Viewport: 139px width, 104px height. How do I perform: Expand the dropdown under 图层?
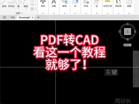point(65,13)
